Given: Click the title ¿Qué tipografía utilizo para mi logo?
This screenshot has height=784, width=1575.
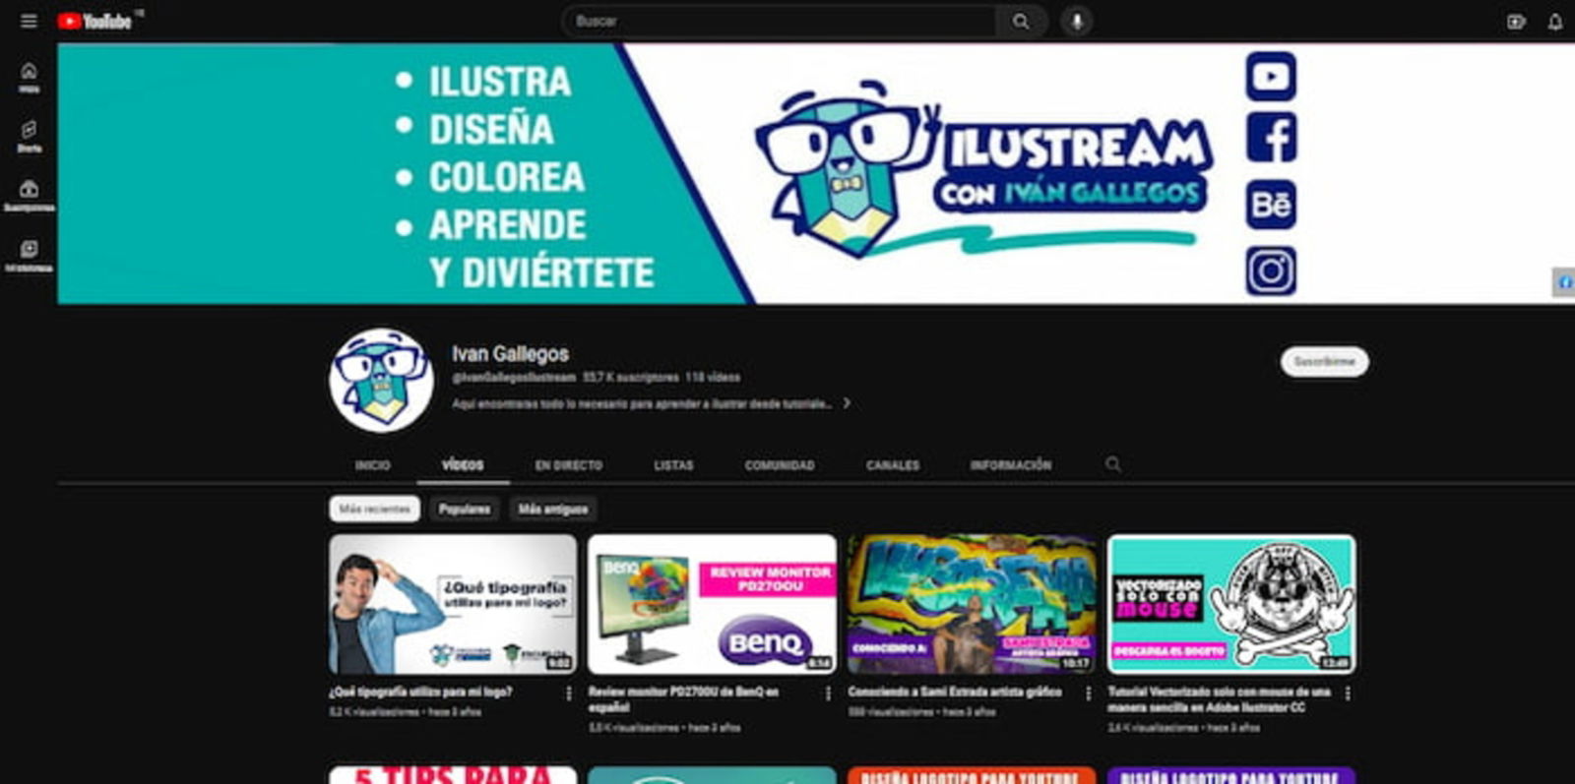Looking at the screenshot, I should pyautogui.click(x=421, y=692).
